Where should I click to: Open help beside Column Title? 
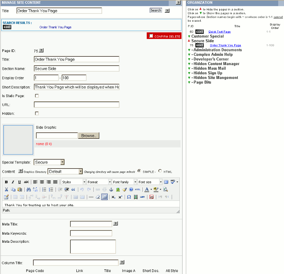coord(122,262)
